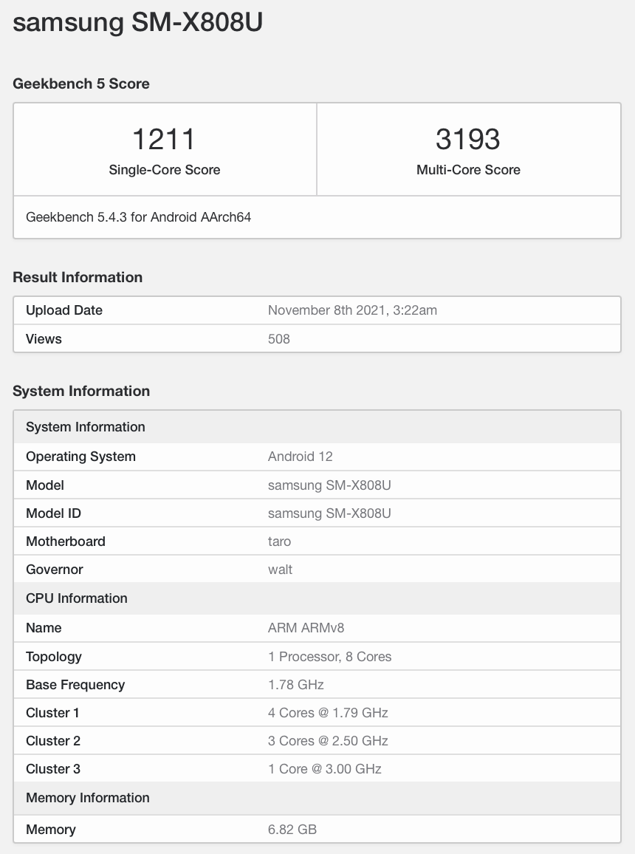Click the Views count 508
The width and height of the screenshot is (635, 854).
click(279, 339)
